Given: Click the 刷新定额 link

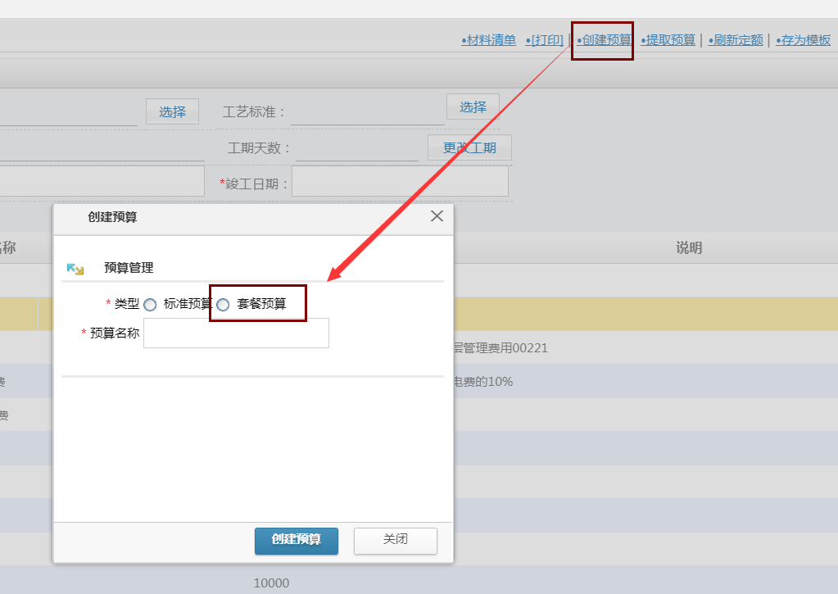Looking at the screenshot, I should tap(736, 40).
